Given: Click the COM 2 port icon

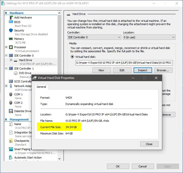Looking at the screenshot, I should tap(11, 103).
